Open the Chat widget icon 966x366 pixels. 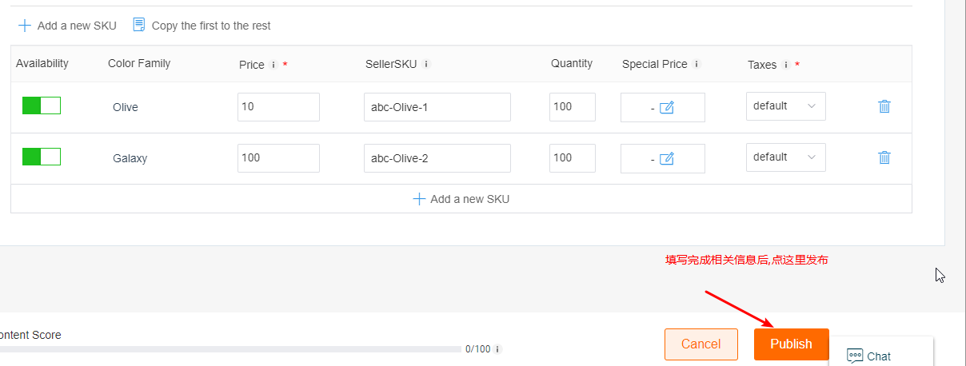[855, 356]
